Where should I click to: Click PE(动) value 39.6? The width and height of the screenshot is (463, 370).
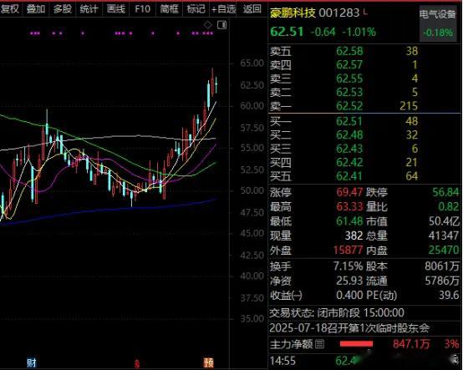449,295
